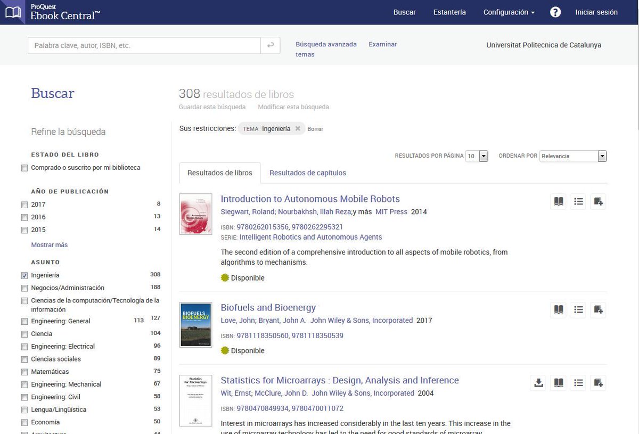Submit search with the return arrow icon

pos(271,45)
